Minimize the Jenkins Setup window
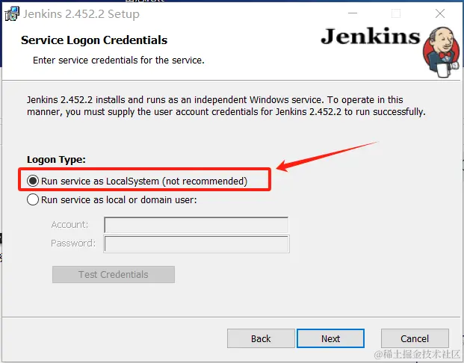The height and width of the screenshot is (363, 464). [353, 13]
